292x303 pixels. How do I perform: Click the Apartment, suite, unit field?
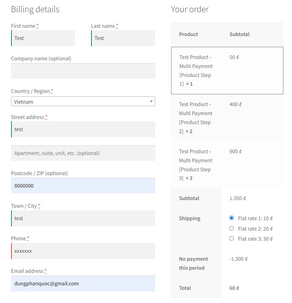pyautogui.click(x=83, y=153)
